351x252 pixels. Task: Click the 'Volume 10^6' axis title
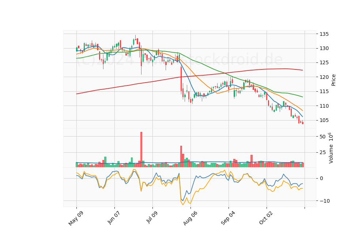click(x=331, y=148)
